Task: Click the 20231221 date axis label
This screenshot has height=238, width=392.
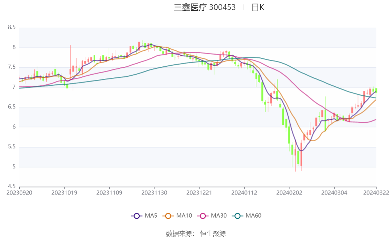Action: [199, 193]
